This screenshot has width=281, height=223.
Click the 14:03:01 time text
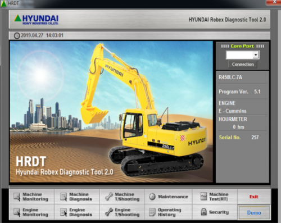click(55, 35)
